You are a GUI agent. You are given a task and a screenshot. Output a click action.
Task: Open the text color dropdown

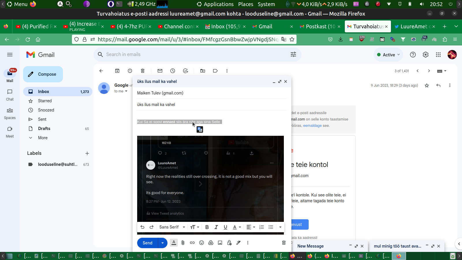[237, 227]
